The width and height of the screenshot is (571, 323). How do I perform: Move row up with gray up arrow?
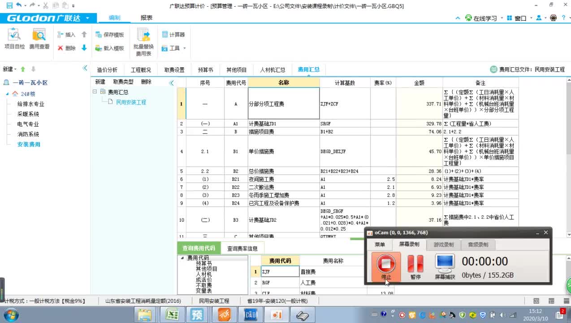(x=84, y=35)
